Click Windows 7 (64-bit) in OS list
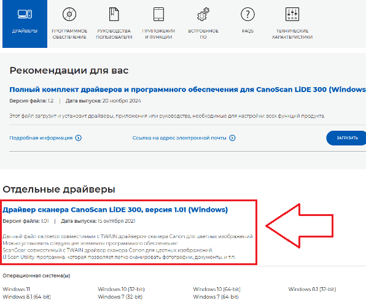Image resolution: width=366 pixels, height=305 pixels. (x=216, y=297)
